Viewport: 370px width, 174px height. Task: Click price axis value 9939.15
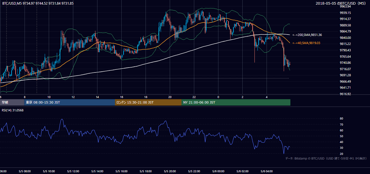pyautogui.click(x=345, y=13)
